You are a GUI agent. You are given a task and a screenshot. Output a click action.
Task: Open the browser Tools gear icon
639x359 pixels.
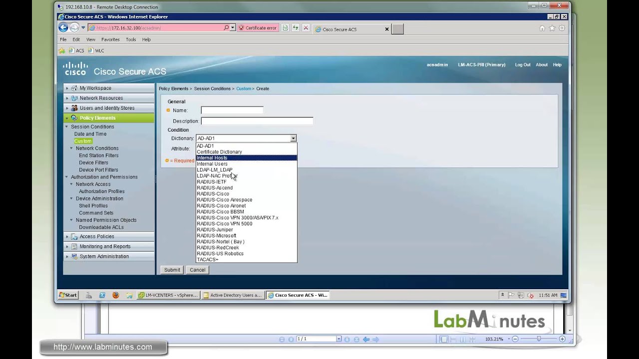point(562,28)
